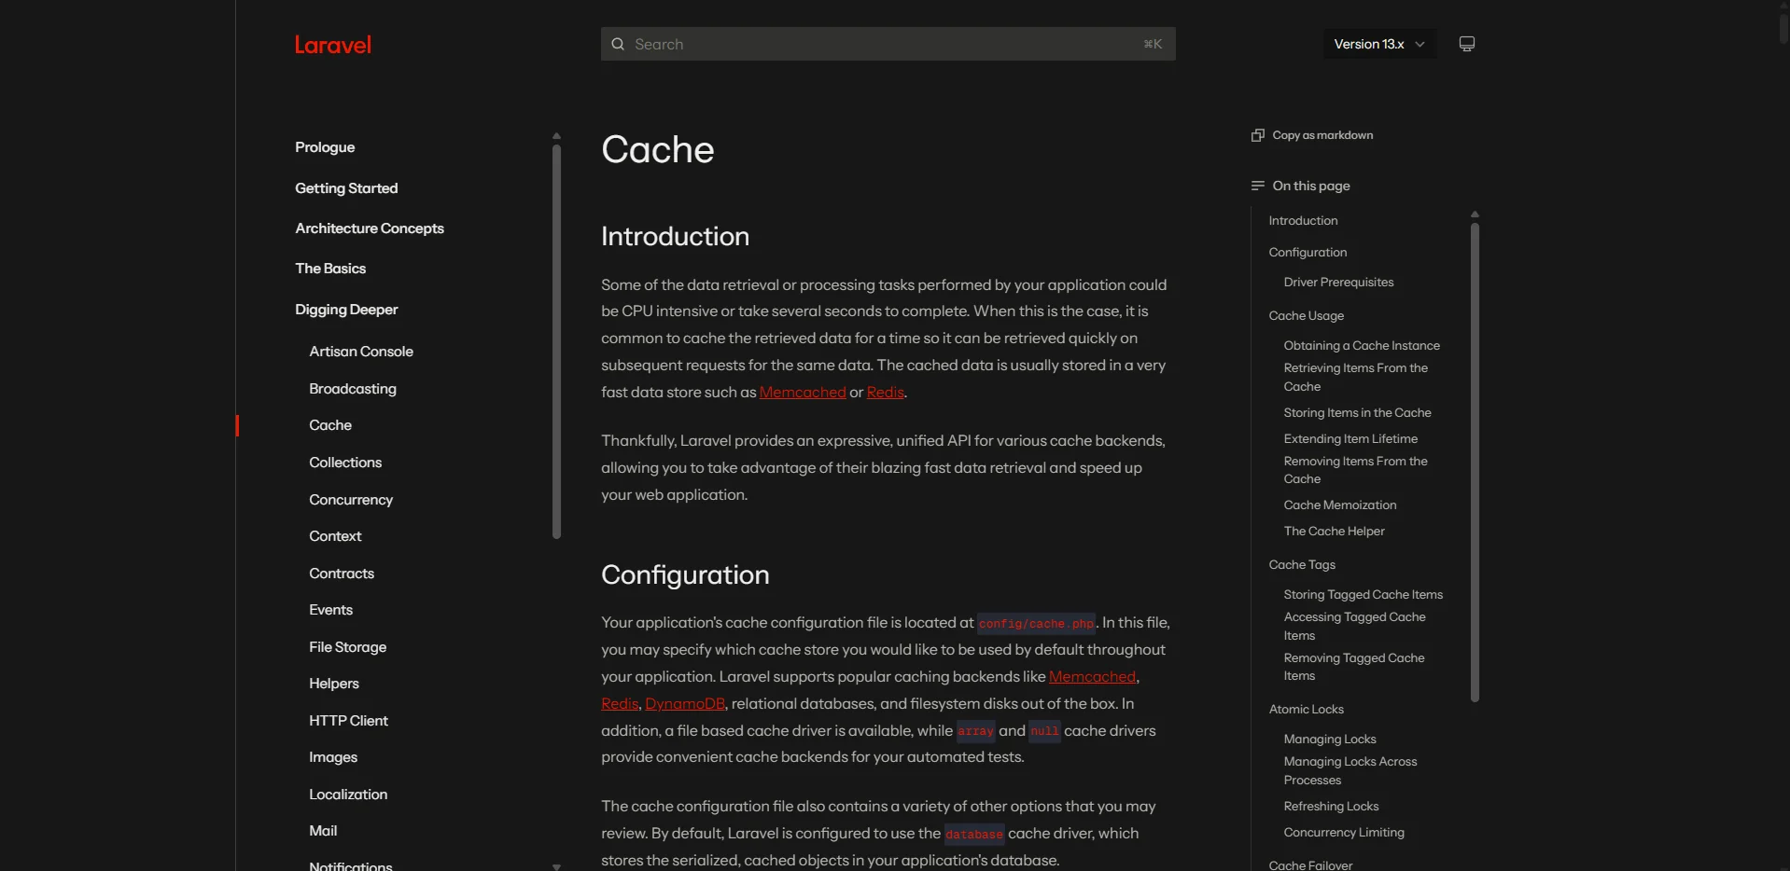Click the Configuration section heading
The height and width of the screenshot is (871, 1790).
click(685, 575)
